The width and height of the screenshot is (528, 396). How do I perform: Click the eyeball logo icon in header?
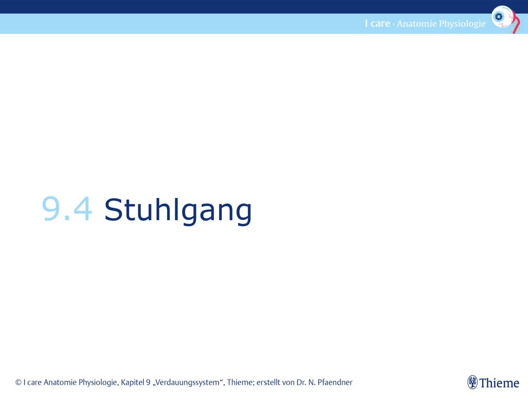(505, 19)
